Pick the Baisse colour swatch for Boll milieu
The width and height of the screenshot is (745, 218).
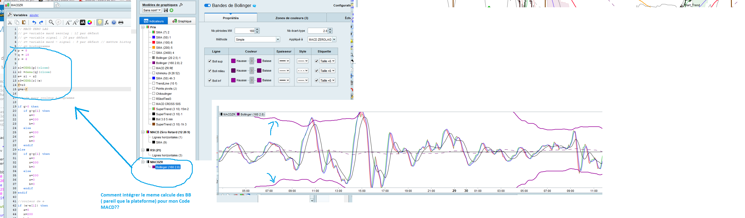259,71
